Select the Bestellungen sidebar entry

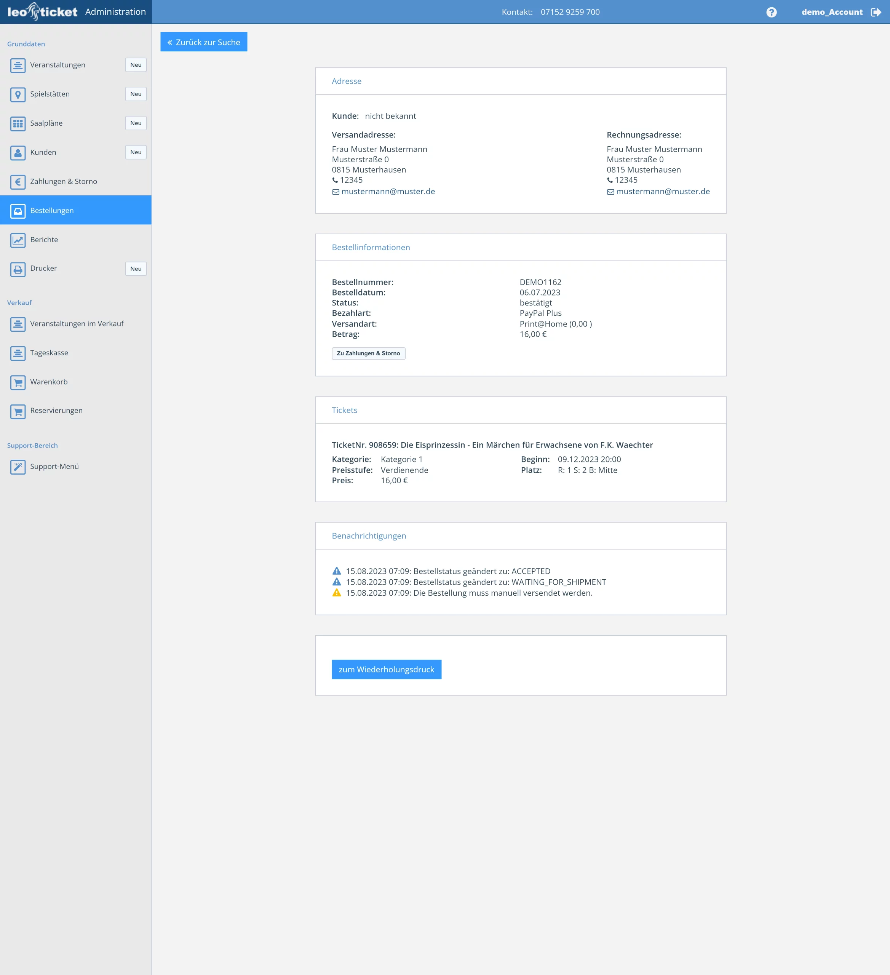point(52,210)
